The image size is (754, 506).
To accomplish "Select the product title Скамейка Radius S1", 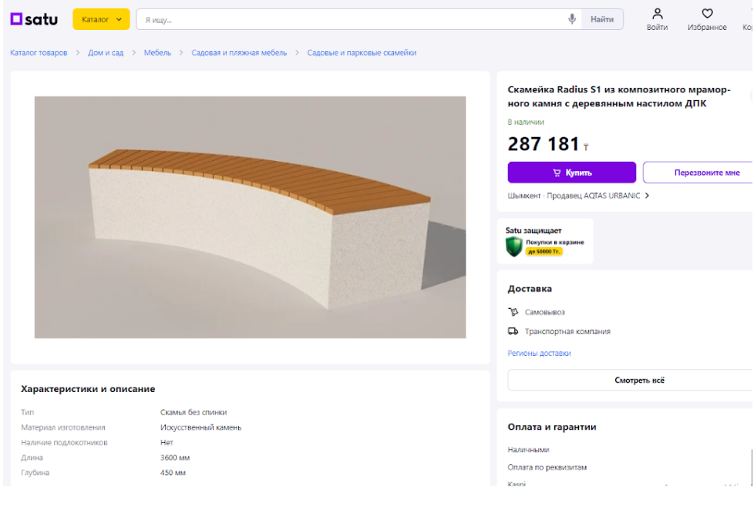I will (619, 96).
